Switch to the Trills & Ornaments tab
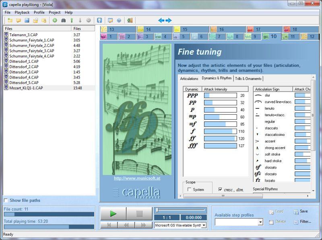This screenshot has height=240, width=322. pyautogui.click(x=248, y=79)
